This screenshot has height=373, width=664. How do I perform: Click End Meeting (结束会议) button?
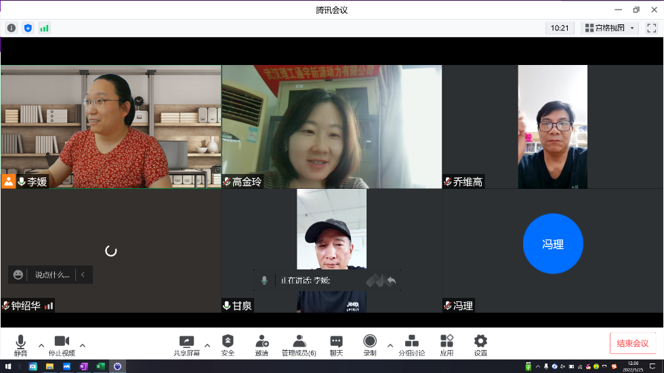[x=632, y=343]
